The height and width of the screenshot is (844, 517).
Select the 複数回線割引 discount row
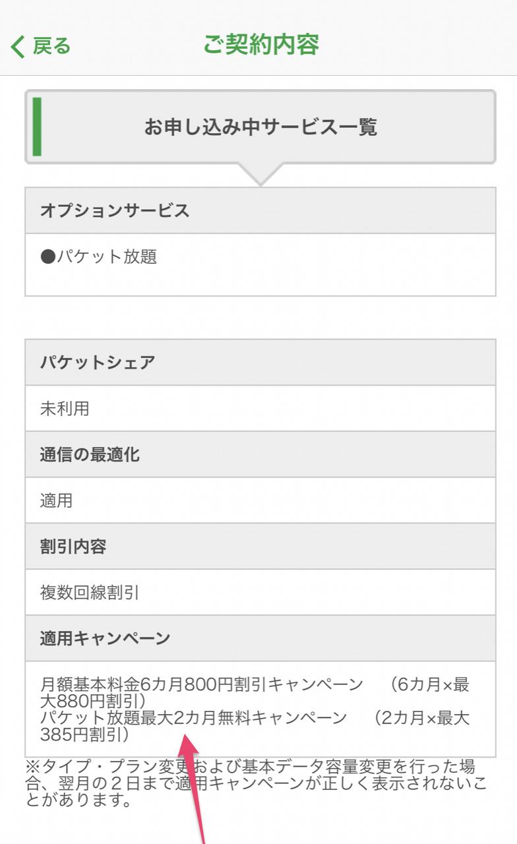(x=90, y=593)
